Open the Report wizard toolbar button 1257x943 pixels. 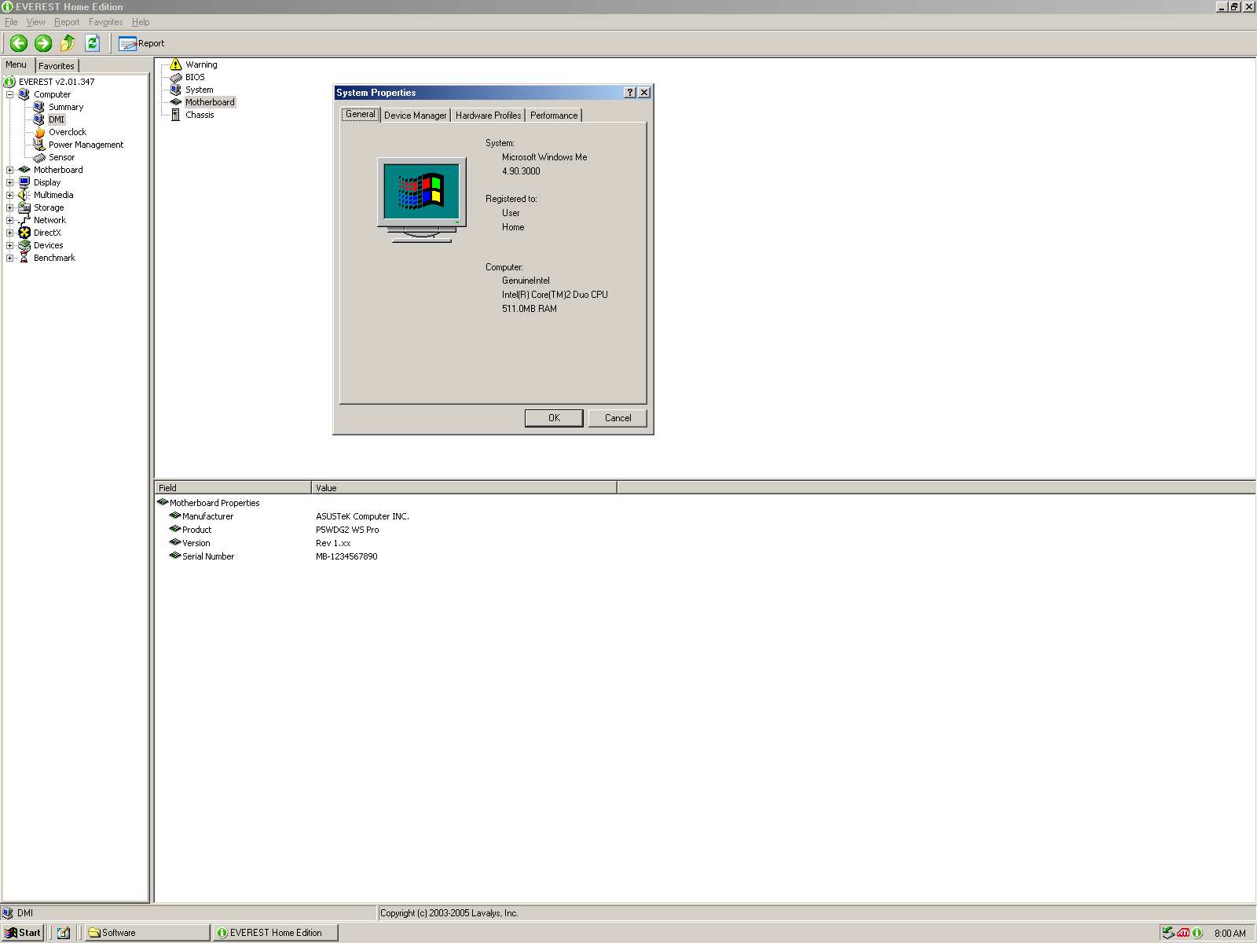[x=141, y=43]
